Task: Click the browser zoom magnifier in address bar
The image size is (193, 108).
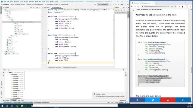Action: tap(172, 7)
